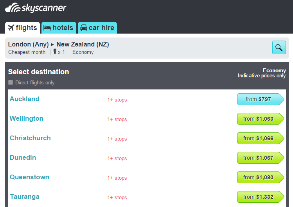Click the Cheapest month label
Screen dimensions: 293x207
pyautogui.click(x=27, y=52)
